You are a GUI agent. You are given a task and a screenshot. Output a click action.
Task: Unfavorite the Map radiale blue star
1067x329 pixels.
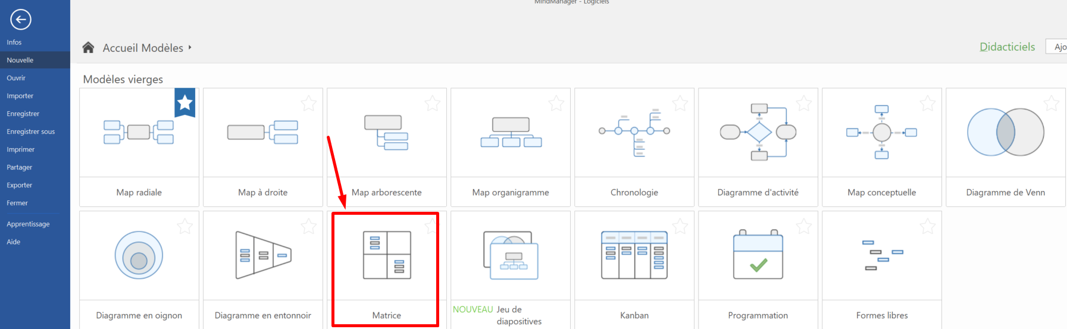click(x=185, y=103)
